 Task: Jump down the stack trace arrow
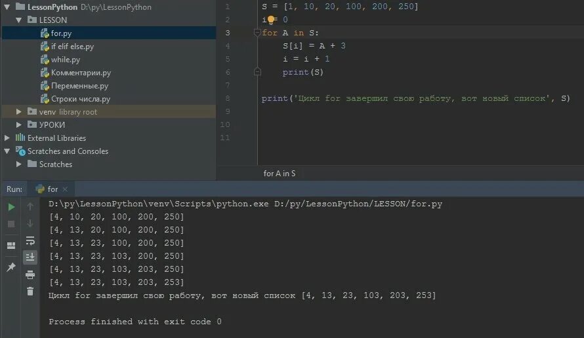30,223
